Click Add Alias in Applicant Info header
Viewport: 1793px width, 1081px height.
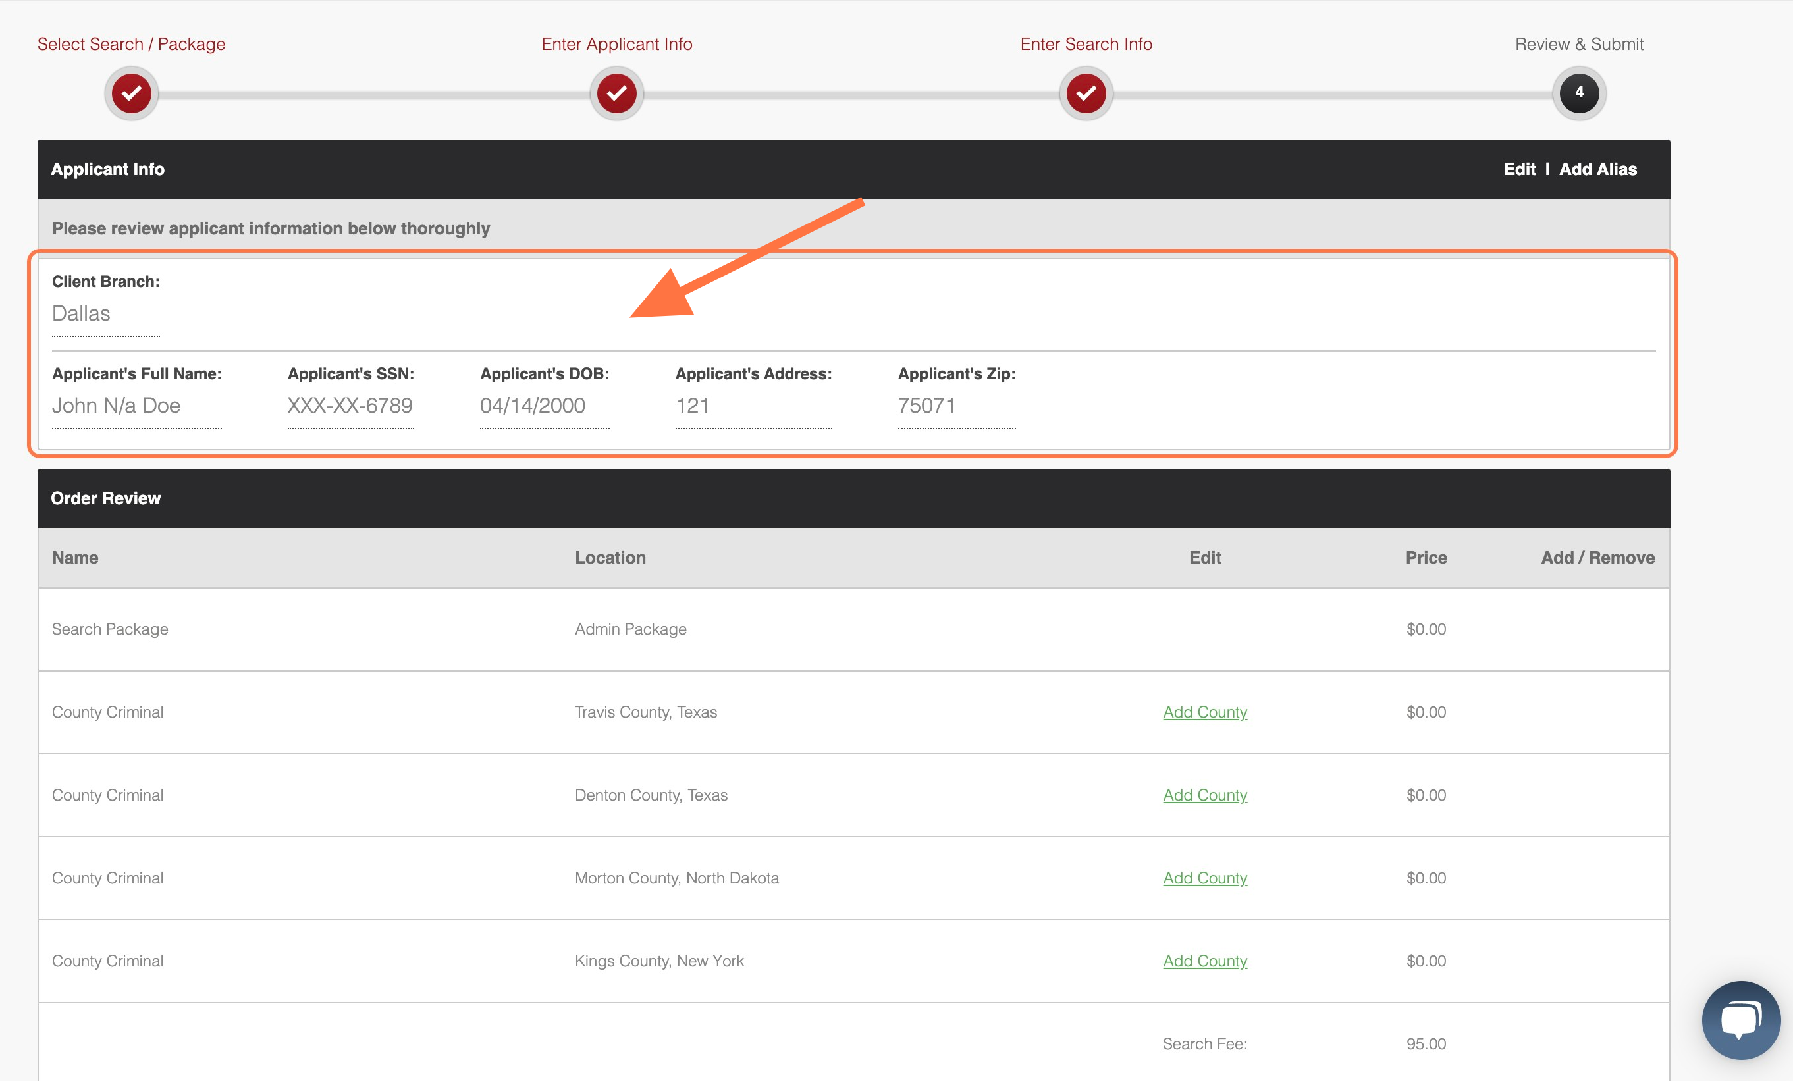pyautogui.click(x=1598, y=169)
